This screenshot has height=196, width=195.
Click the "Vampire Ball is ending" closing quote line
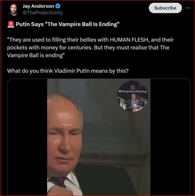point(36,55)
